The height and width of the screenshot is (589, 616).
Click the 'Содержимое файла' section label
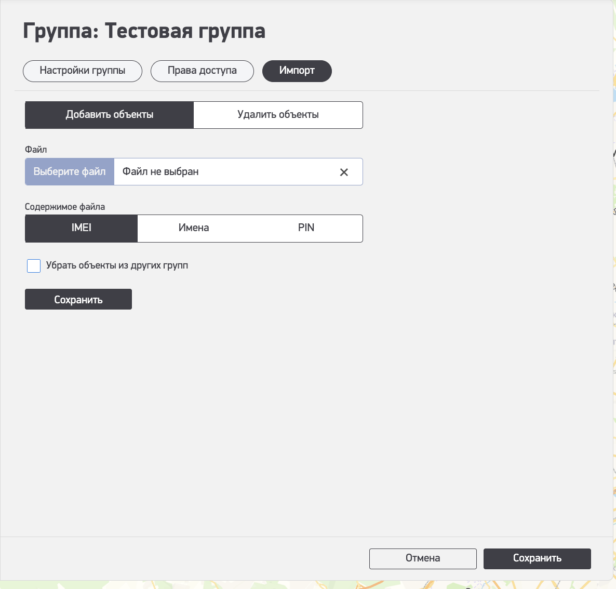tap(65, 207)
